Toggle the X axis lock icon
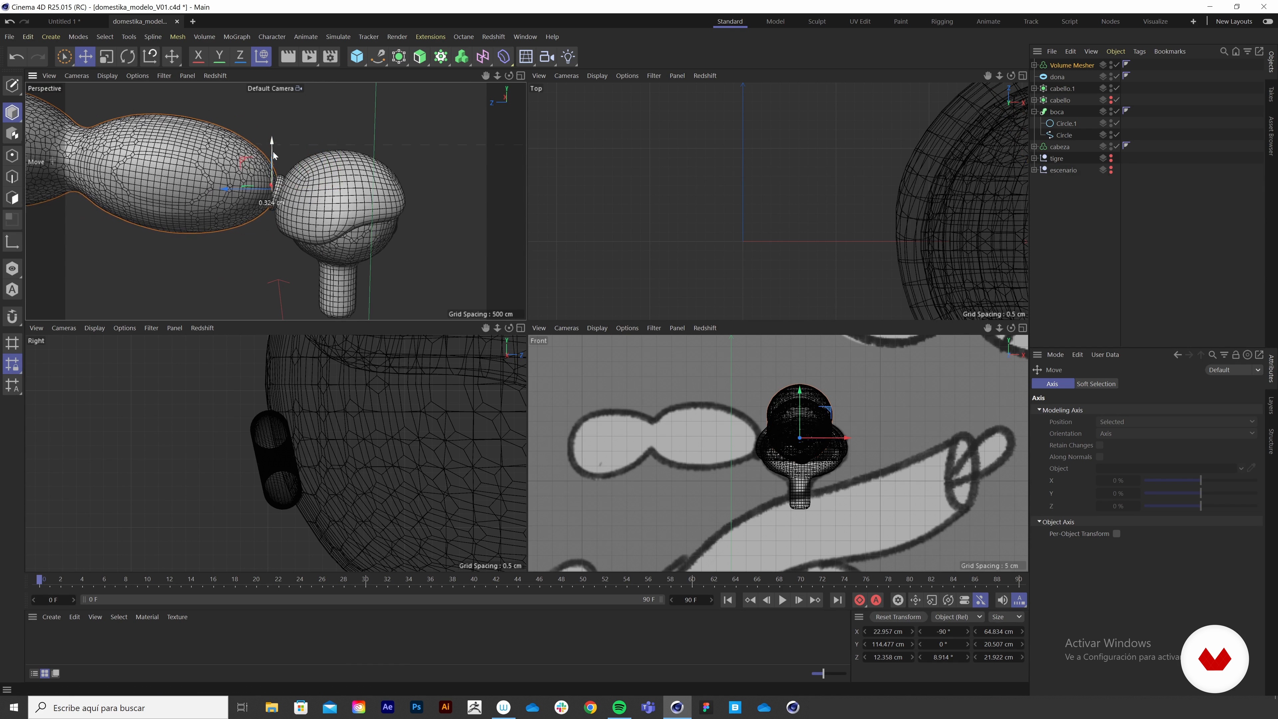This screenshot has height=719, width=1278. (x=198, y=57)
